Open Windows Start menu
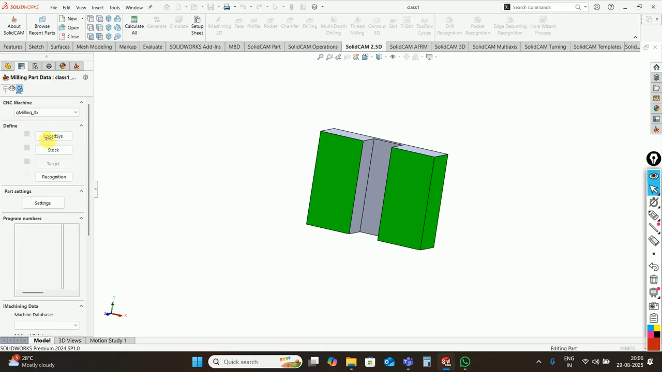This screenshot has width=662, height=372. click(197, 362)
